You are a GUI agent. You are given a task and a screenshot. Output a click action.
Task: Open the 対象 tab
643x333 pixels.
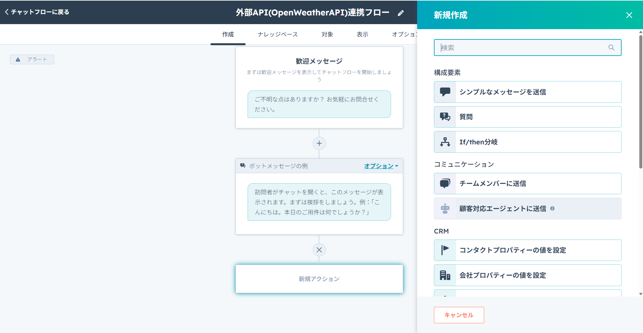(327, 34)
